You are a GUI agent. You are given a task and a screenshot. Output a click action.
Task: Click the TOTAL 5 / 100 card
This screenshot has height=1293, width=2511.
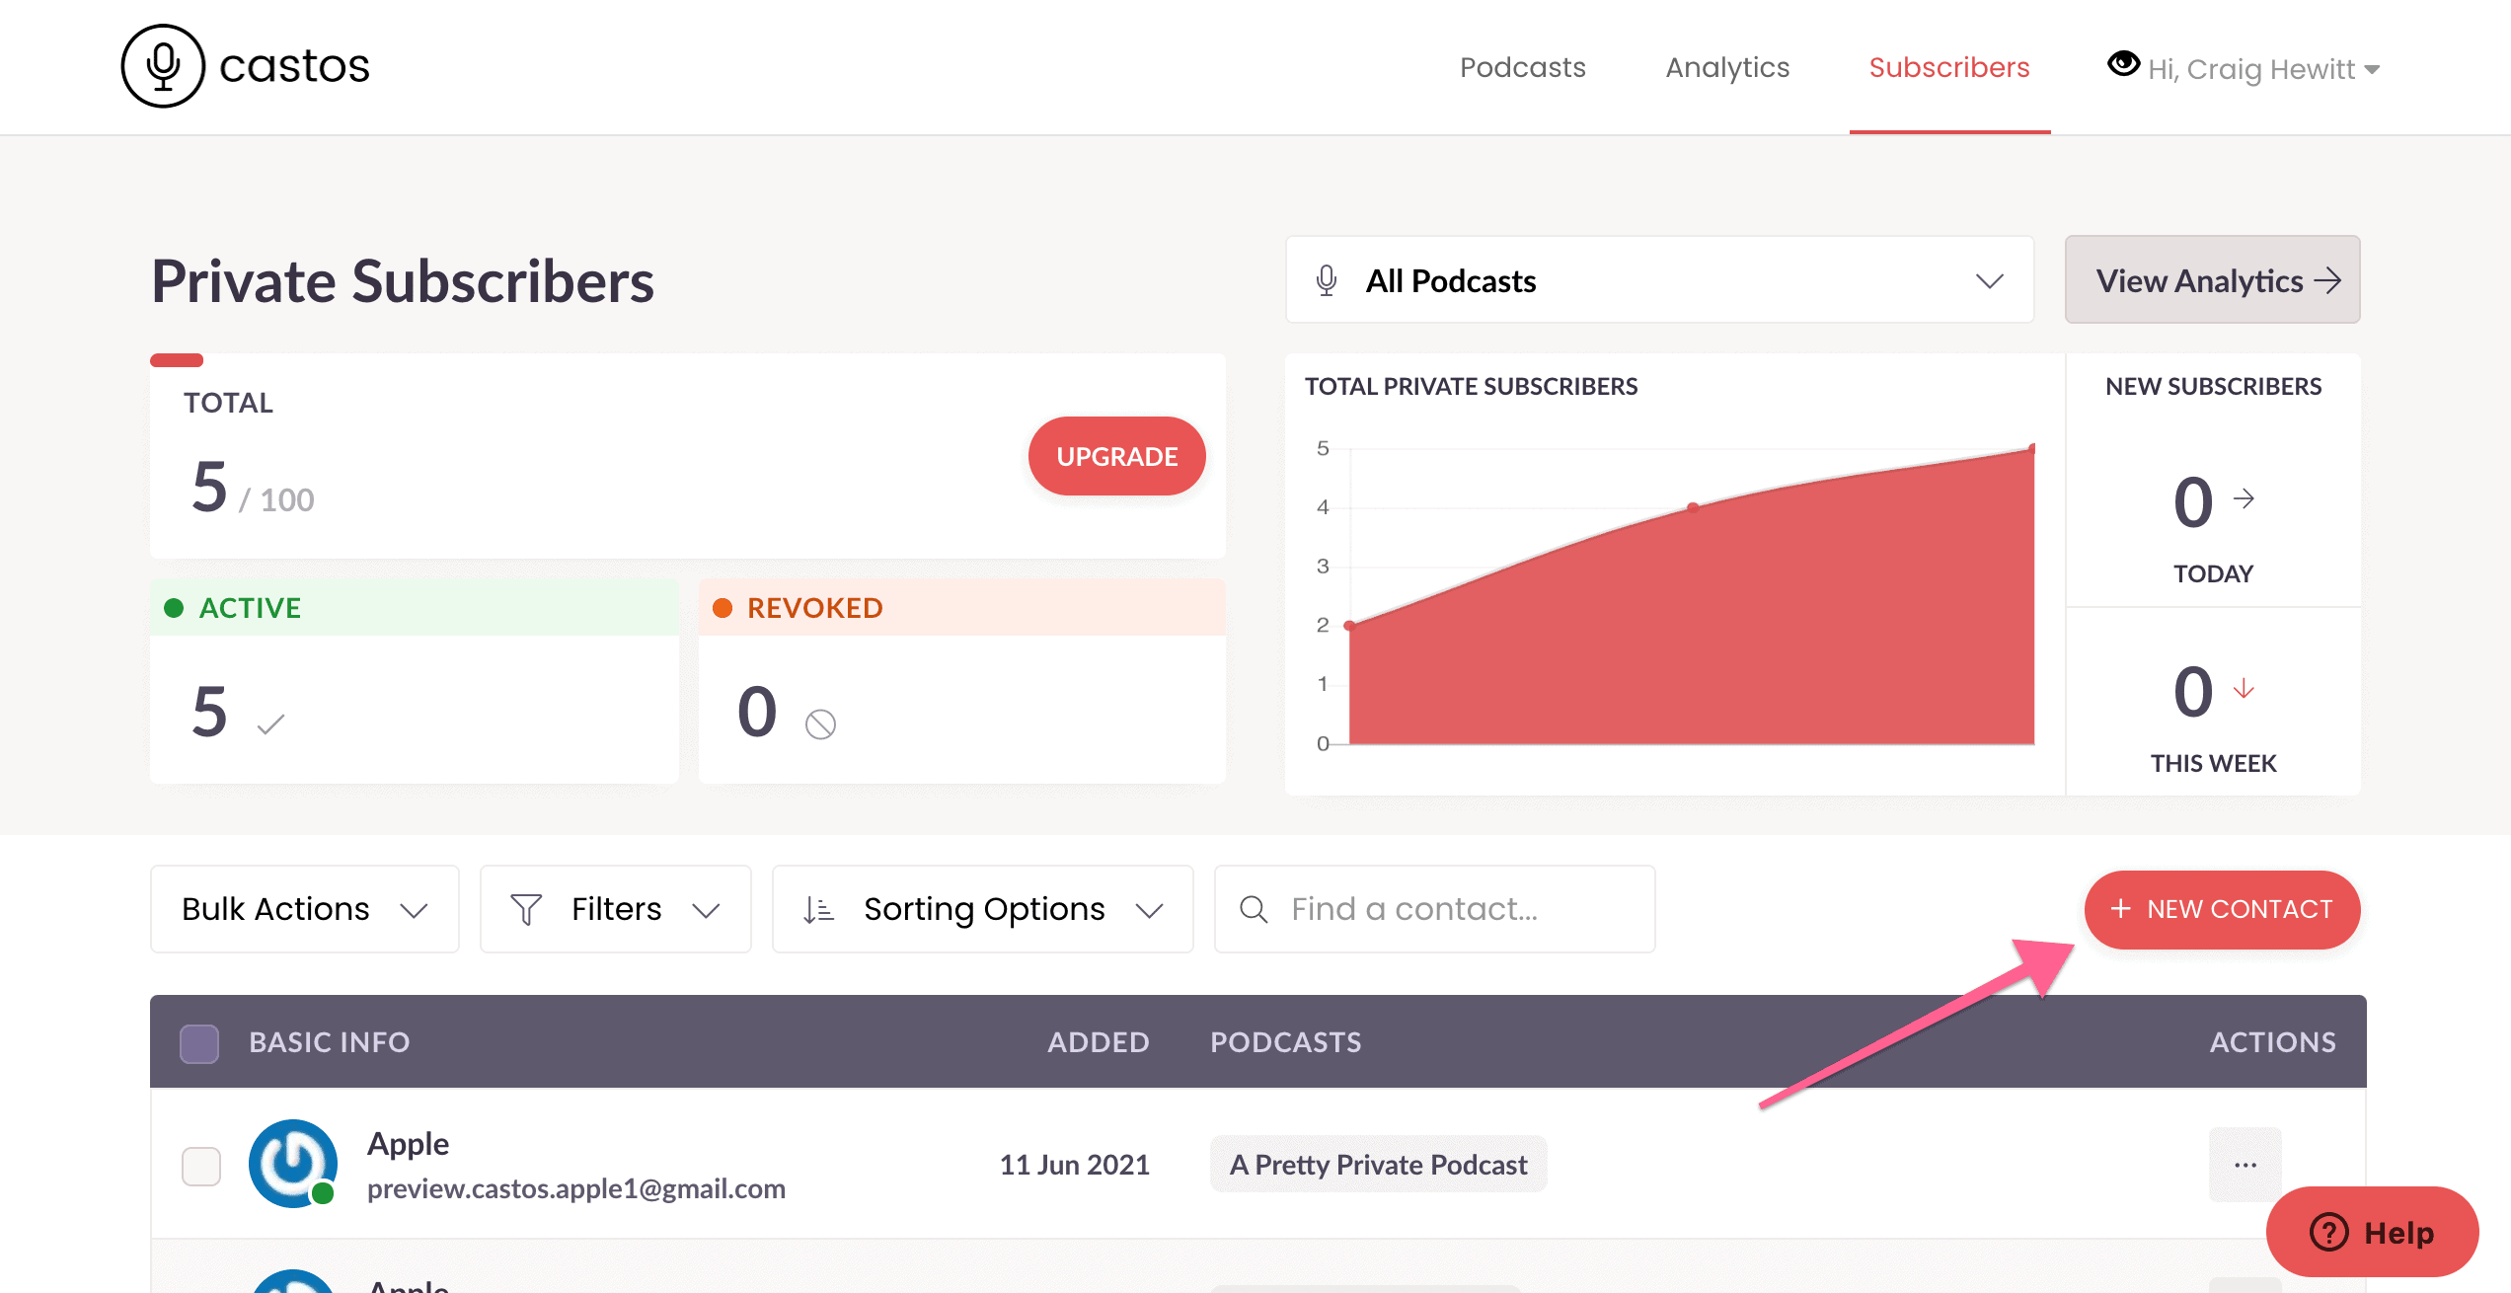coord(688,456)
